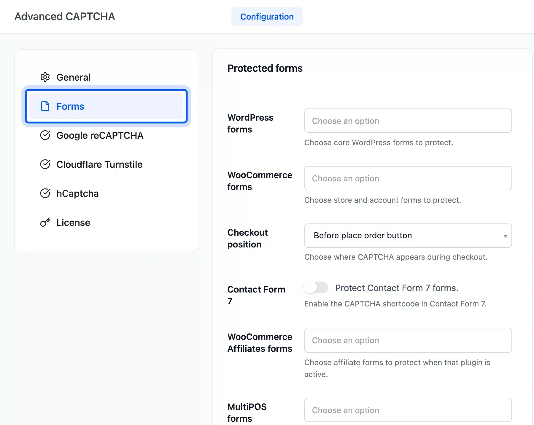Open the MultiPOS forms option selector
This screenshot has height=425, width=534.
tap(408, 410)
